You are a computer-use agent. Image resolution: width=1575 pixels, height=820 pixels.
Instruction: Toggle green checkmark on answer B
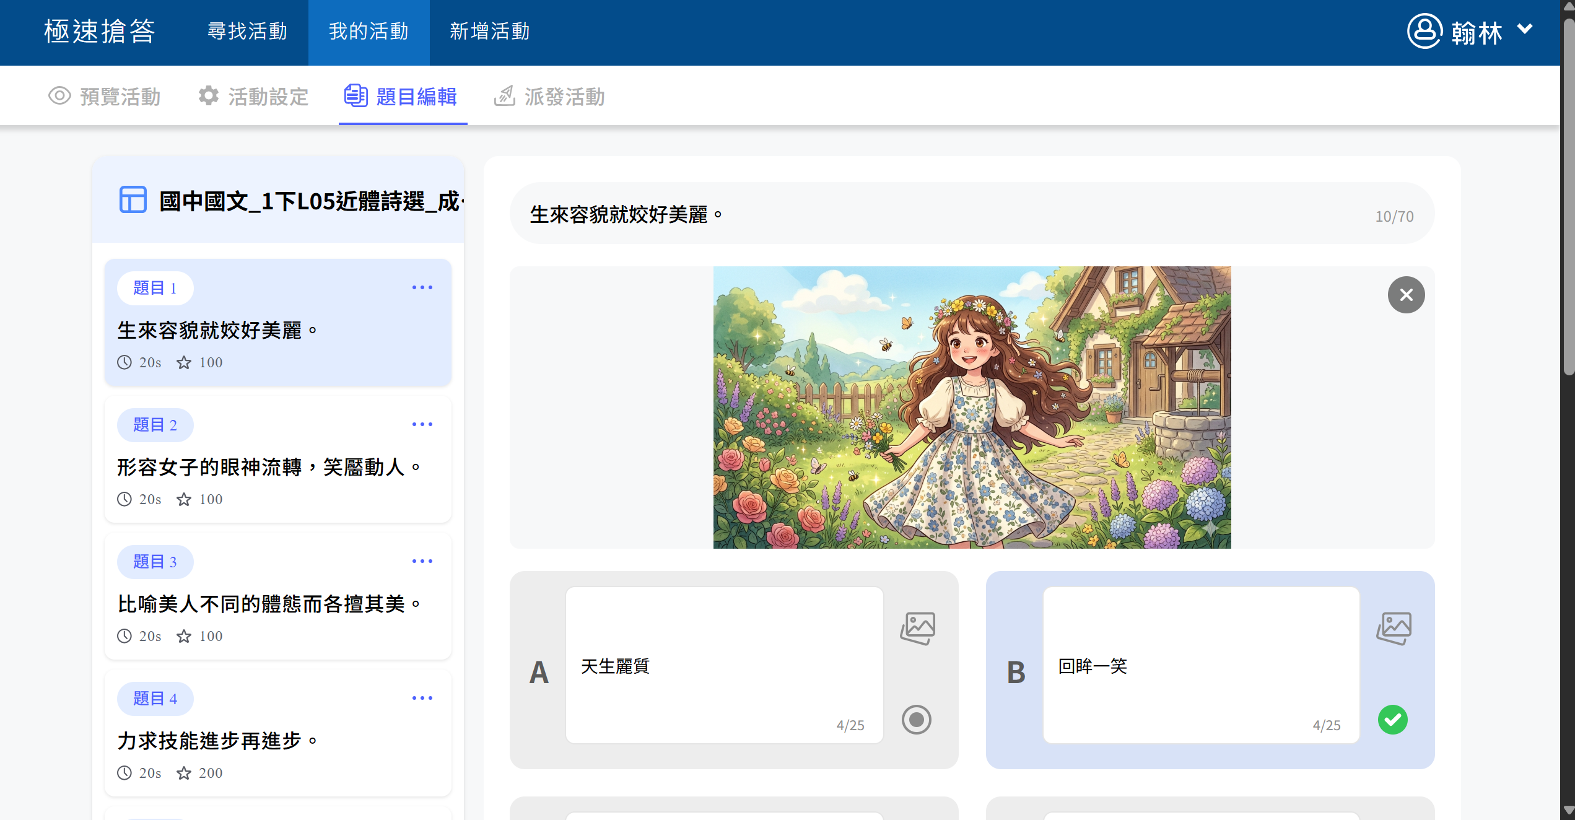[1392, 720]
